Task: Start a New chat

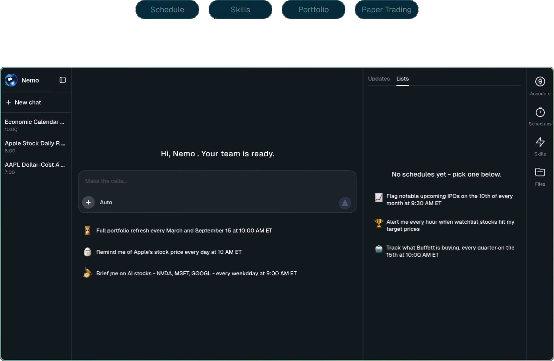Action: coord(24,102)
